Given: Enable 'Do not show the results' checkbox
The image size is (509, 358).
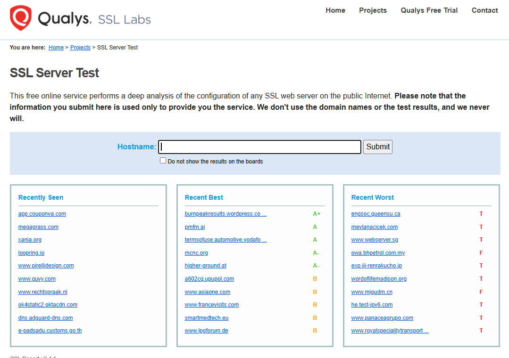Looking at the screenshot, I should [163, 161].
